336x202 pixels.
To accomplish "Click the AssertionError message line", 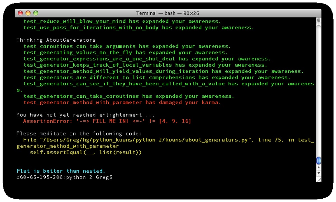I will 107,121.
